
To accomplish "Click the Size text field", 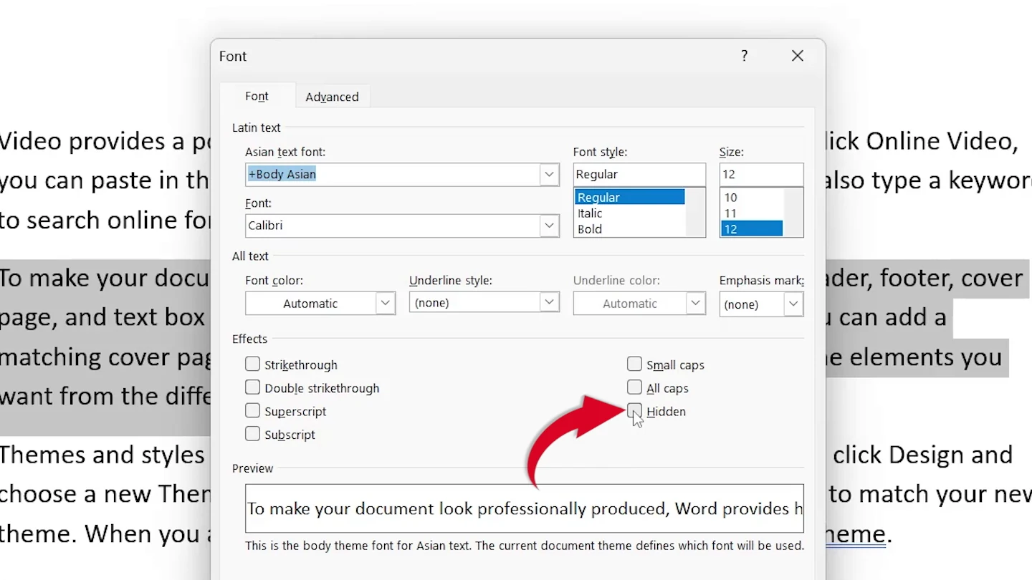I will pyautogui.click(x=761, y=174).
